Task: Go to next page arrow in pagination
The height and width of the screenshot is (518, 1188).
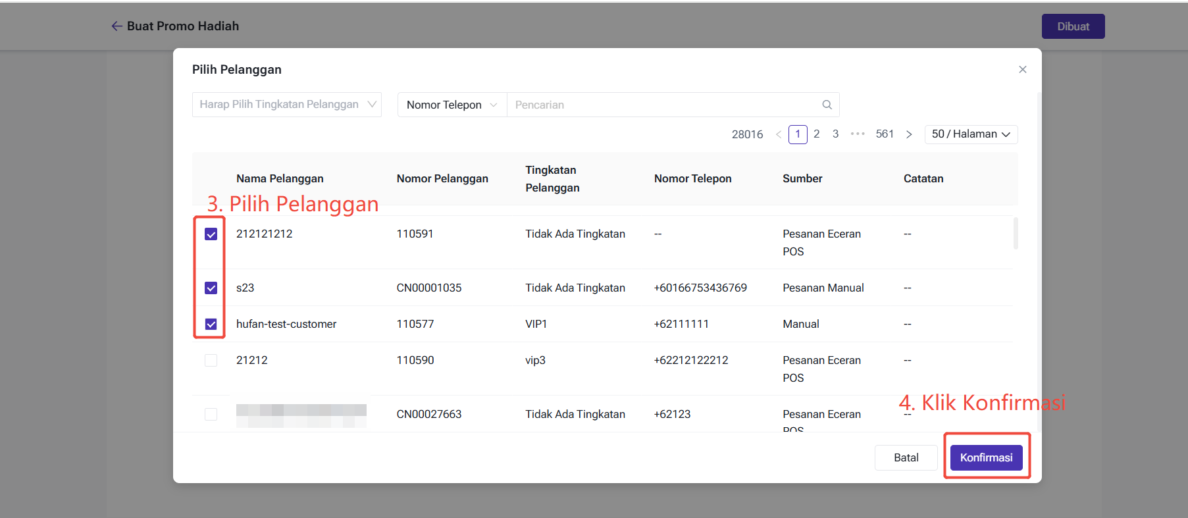Action: (909, 134)
